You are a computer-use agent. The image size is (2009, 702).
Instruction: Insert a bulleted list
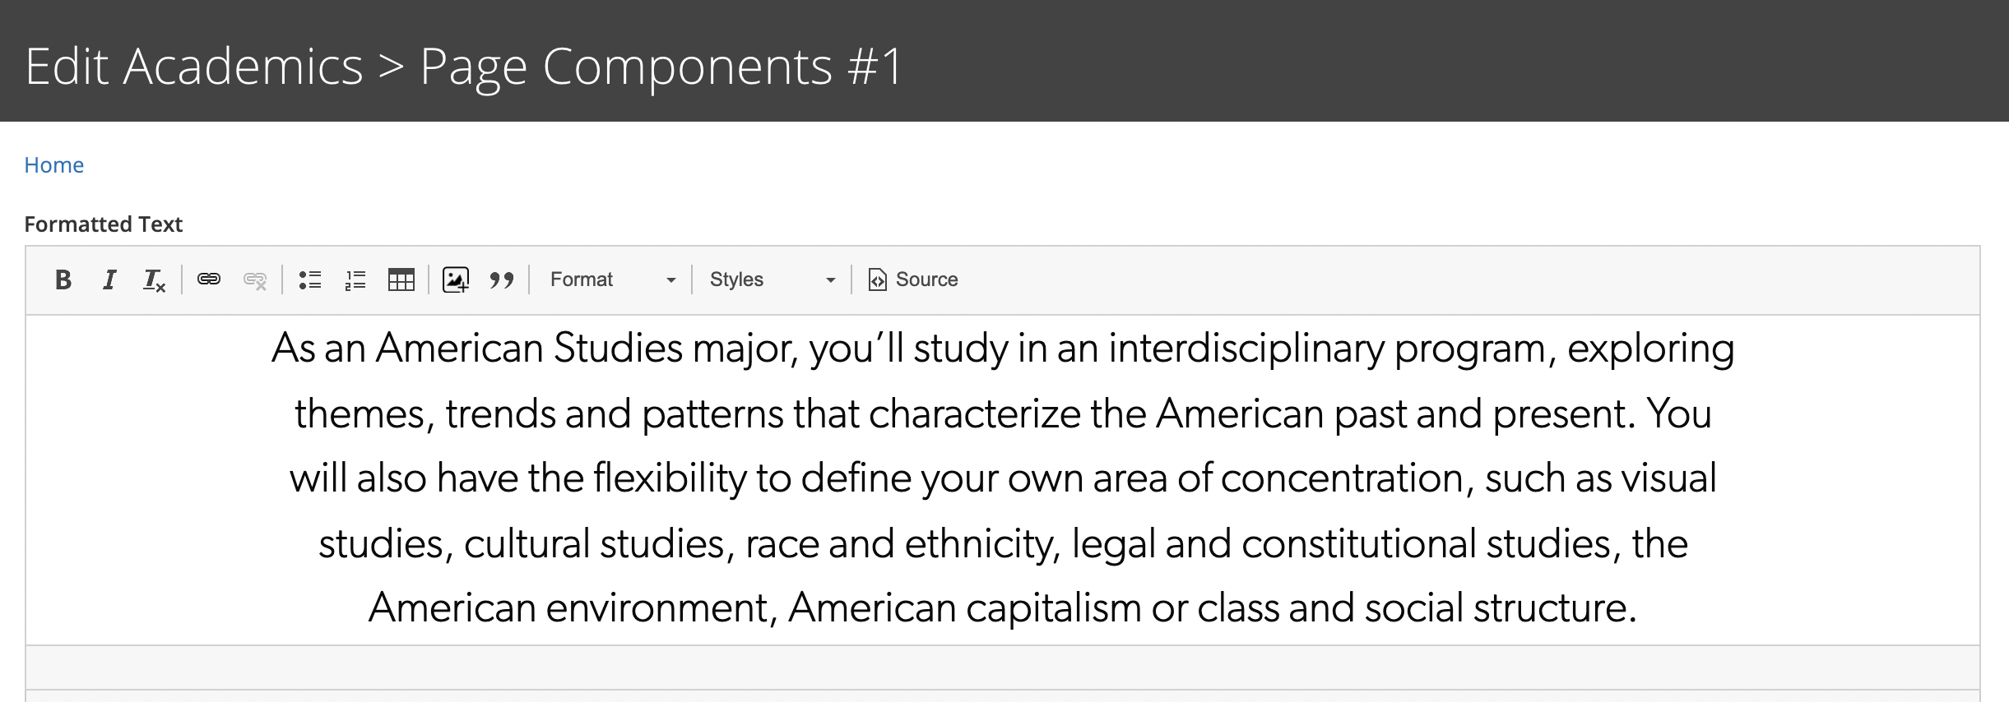(310, 280)
